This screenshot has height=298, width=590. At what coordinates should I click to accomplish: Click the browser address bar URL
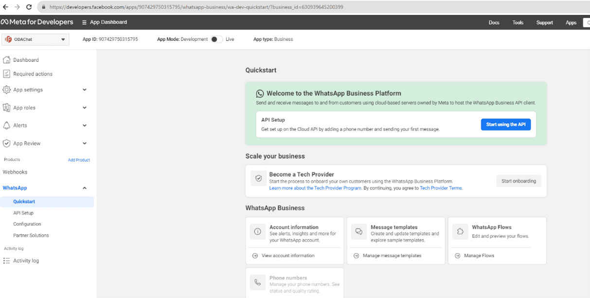tap(195, 7)
